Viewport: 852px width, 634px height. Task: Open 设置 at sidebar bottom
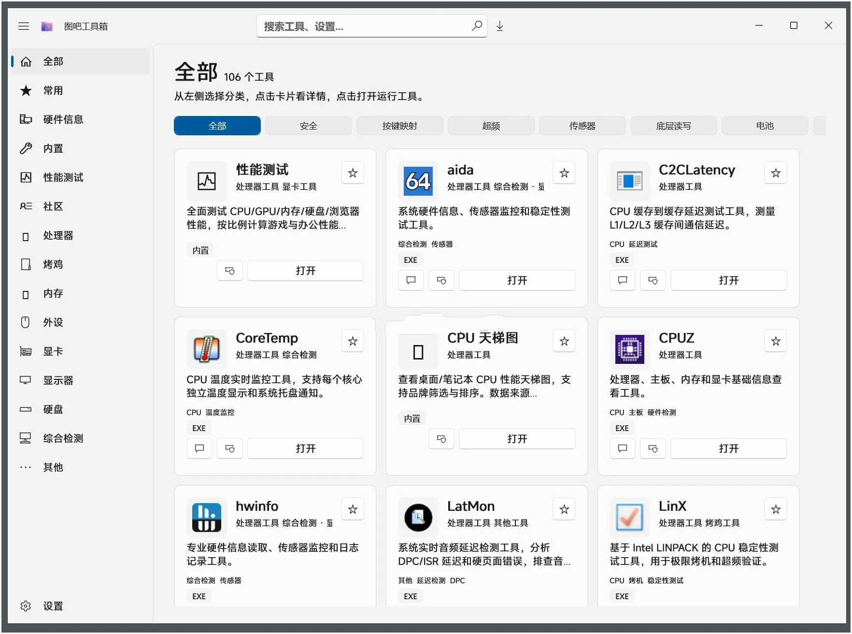click(x=81, y=606)
